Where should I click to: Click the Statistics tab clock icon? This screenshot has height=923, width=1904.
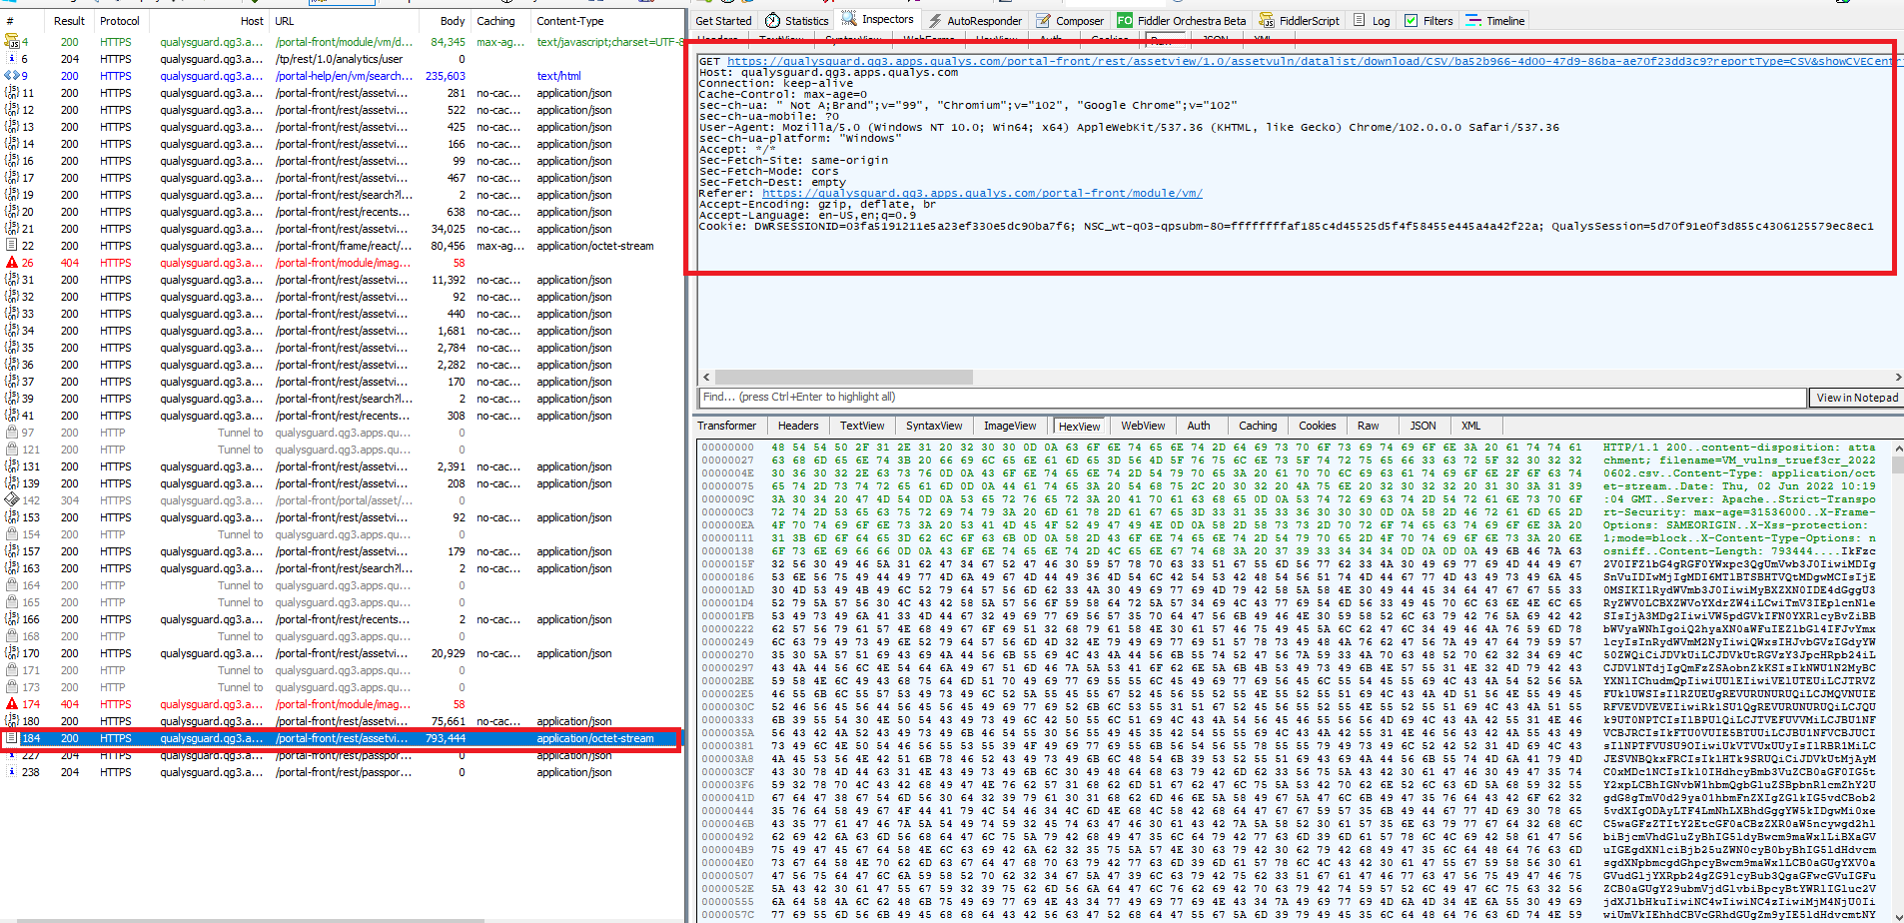tap(772, 20)
